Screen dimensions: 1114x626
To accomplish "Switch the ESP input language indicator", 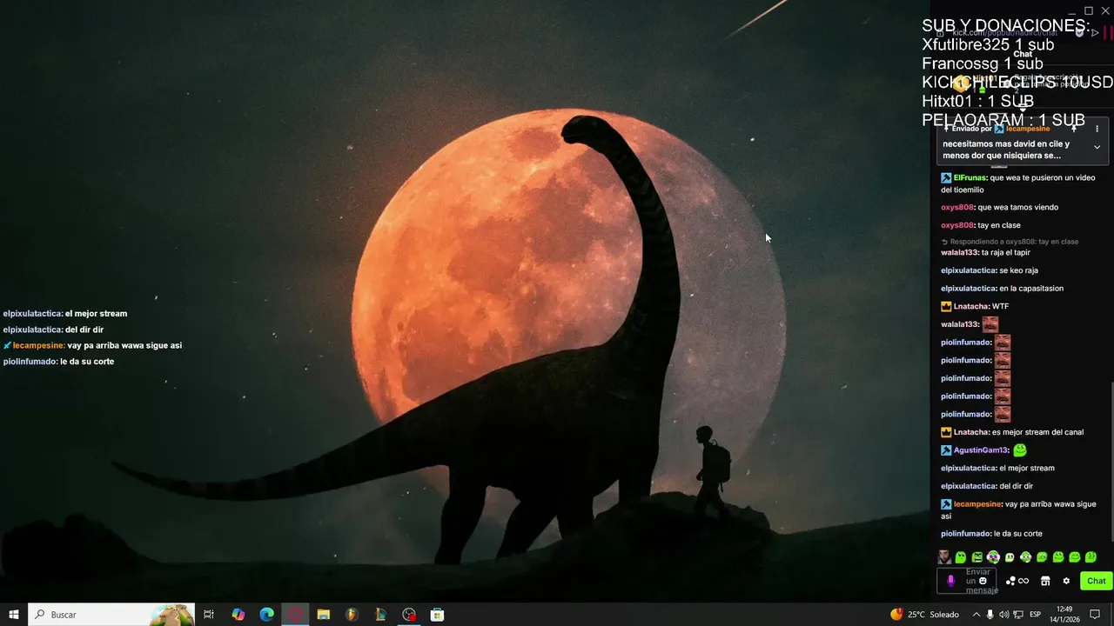I will [1036, 615].
